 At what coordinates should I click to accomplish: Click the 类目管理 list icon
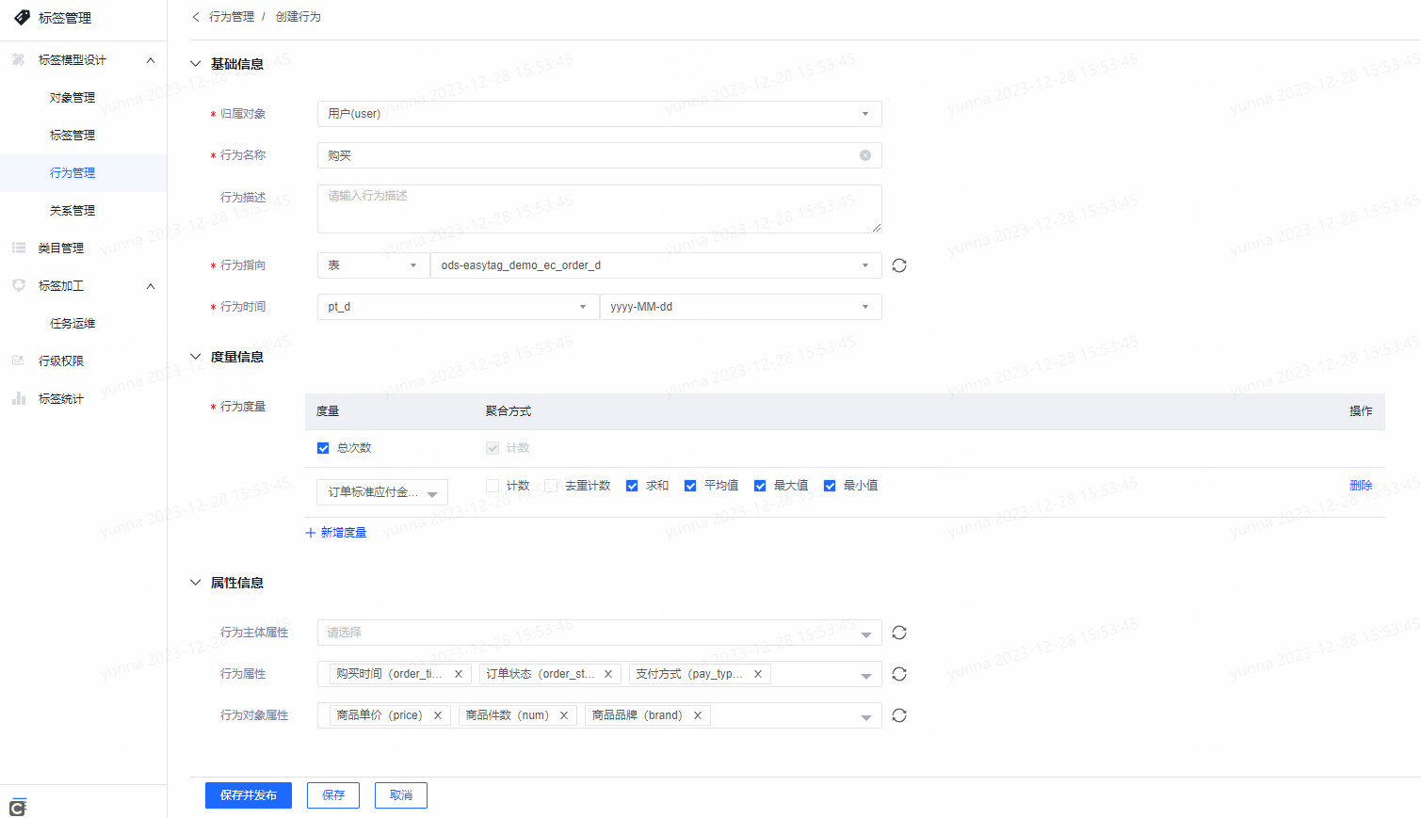[x=19, y=248]
